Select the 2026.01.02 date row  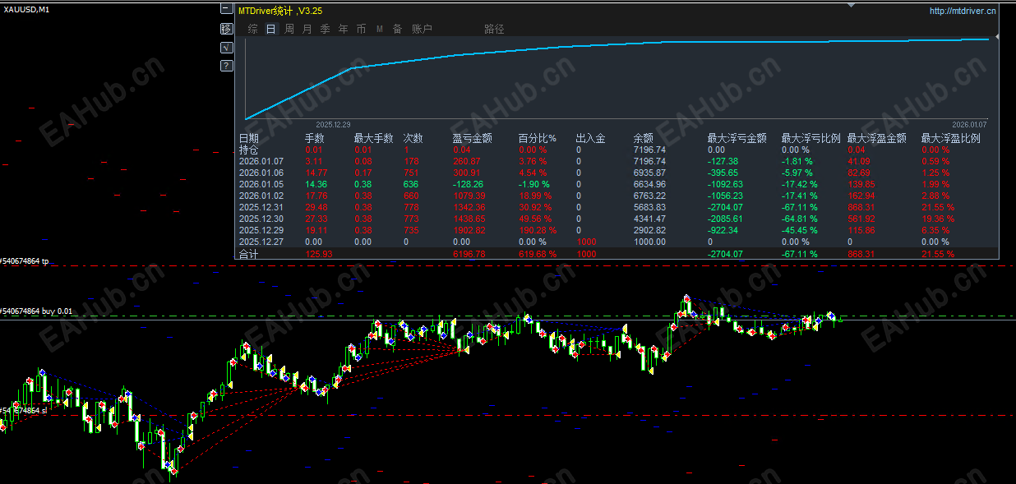click(261, 196)
